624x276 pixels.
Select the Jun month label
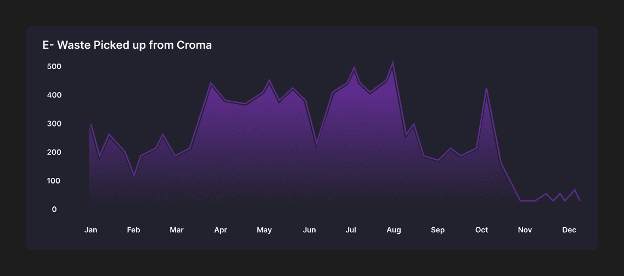pos(309,230)
